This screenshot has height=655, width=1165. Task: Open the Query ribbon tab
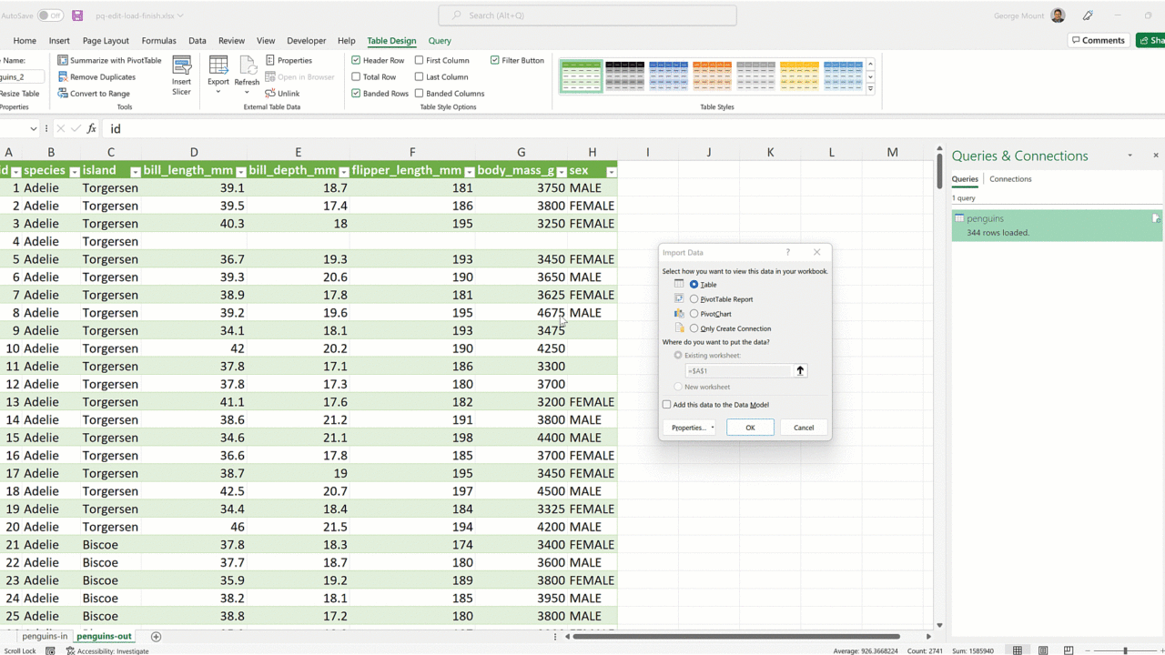click(x=439, y=41)
